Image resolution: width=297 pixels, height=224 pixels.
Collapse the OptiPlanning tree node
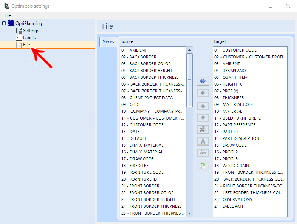click(x=4, y=23)
